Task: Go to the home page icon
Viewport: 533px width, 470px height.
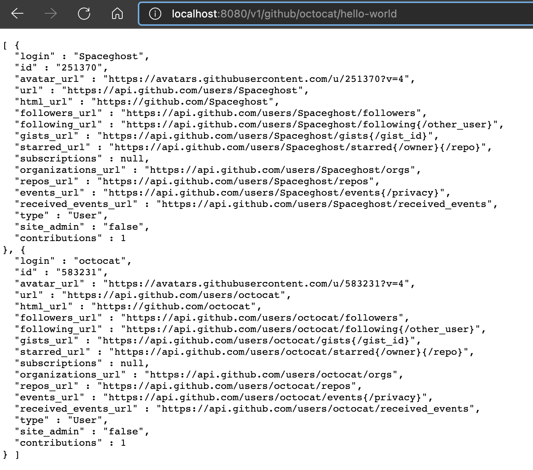Action: pos(117,14)
